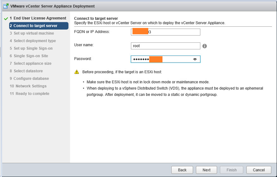Select the Select datastore step
Image resolution: width=277 pixels, height=177 pixels.
(x=26, y=71)
